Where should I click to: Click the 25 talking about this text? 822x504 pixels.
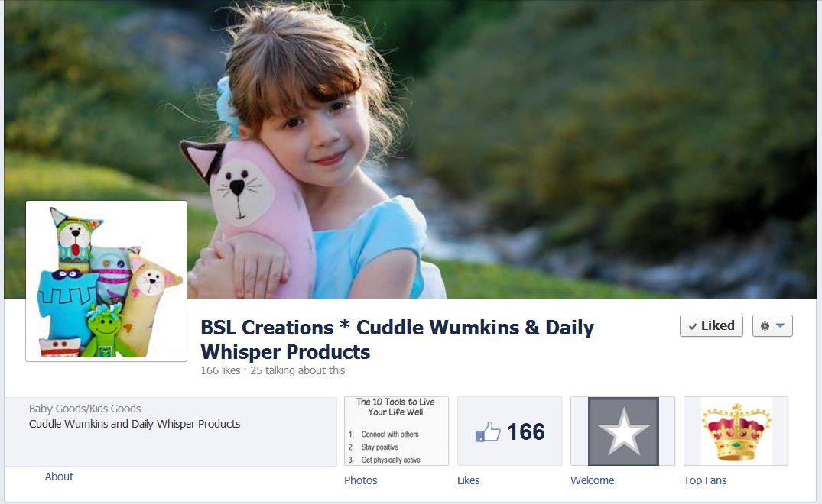(x=297, y=370)
